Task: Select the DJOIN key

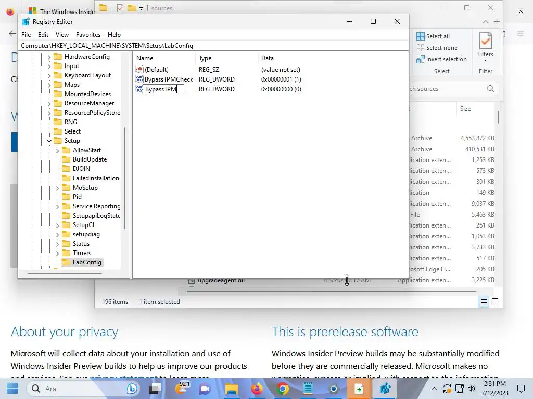Action: click(x=81, y=169)
